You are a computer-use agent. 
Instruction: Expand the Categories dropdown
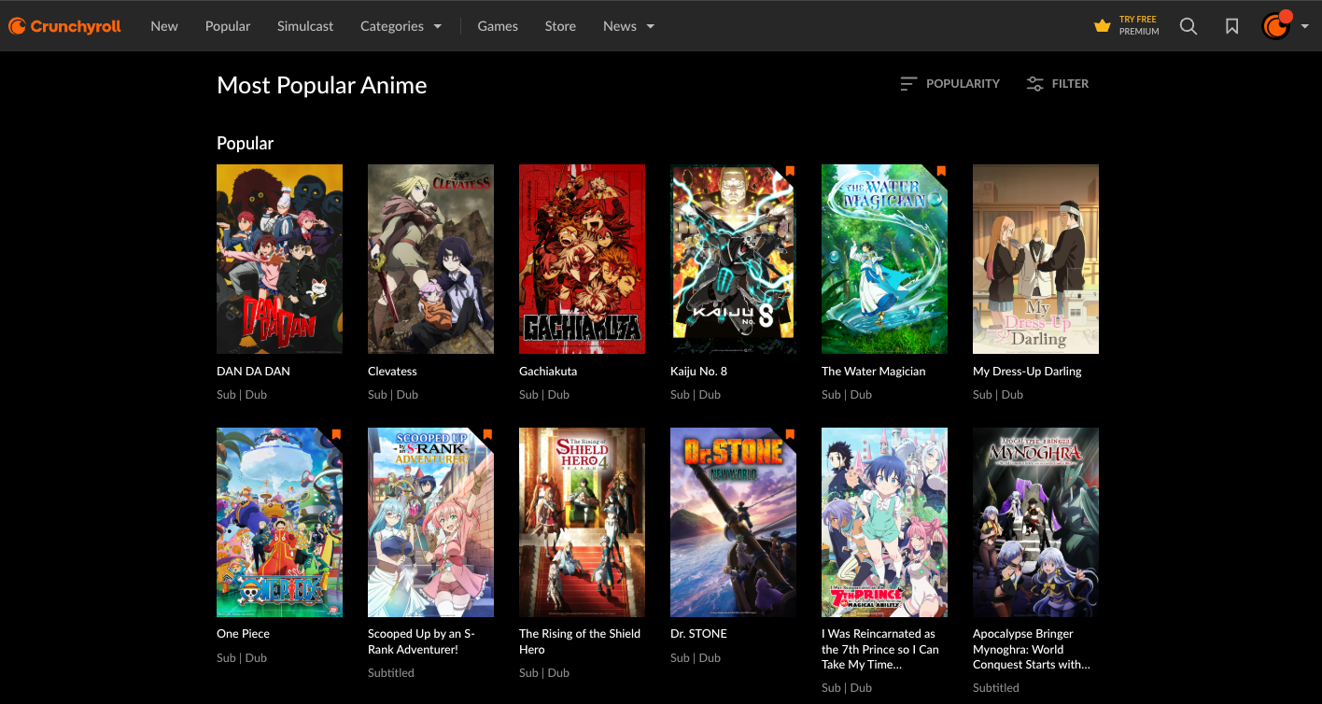[x=401, y=25]
